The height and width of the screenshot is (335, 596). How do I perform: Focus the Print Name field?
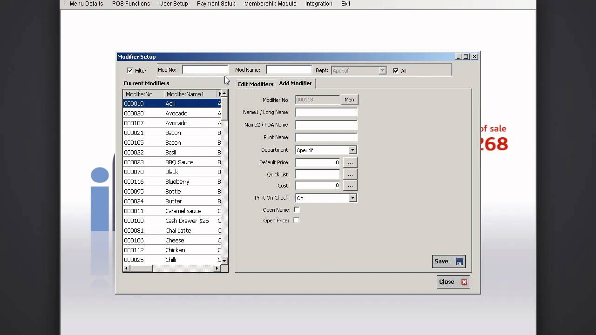pos(326,137)
